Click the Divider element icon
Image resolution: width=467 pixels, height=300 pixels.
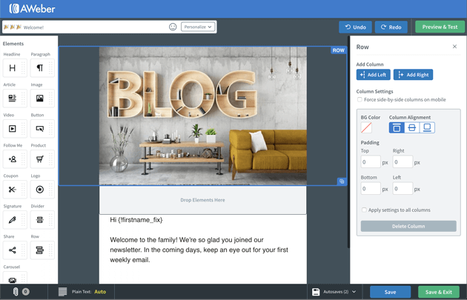pyautogui.click(x=40, y=220)
